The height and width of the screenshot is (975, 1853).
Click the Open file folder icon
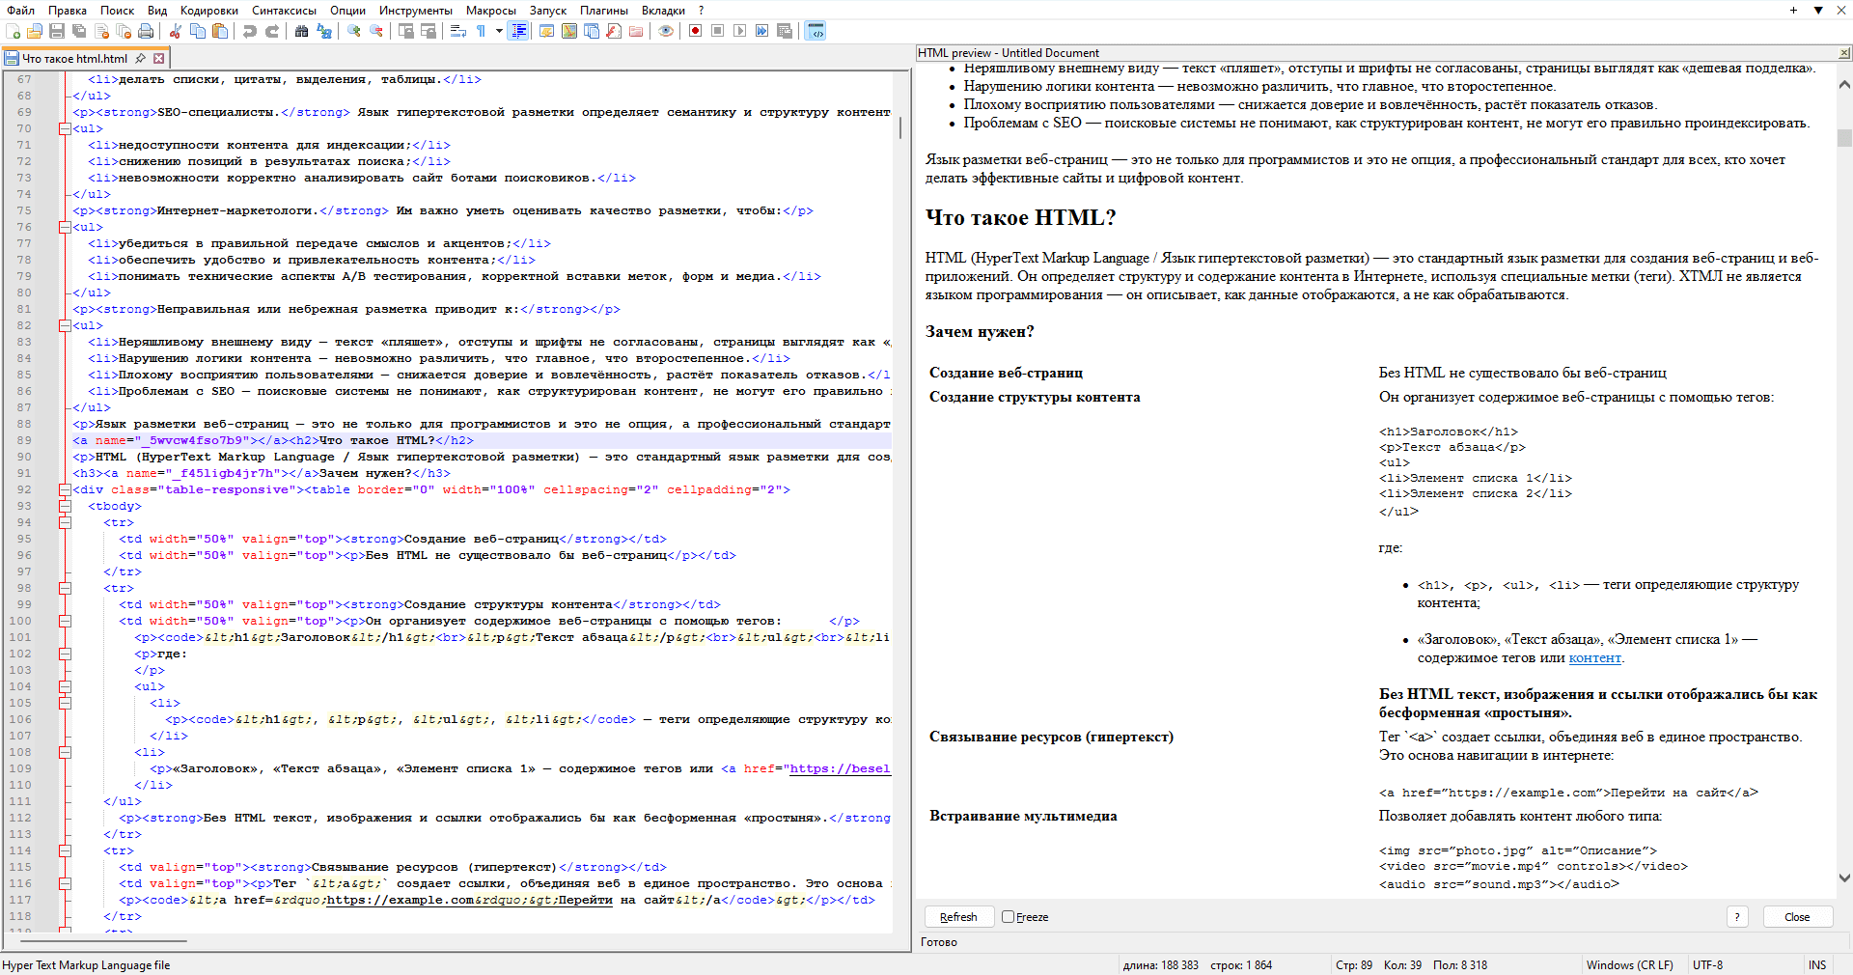pyautogui.click(x=35, y=31)
